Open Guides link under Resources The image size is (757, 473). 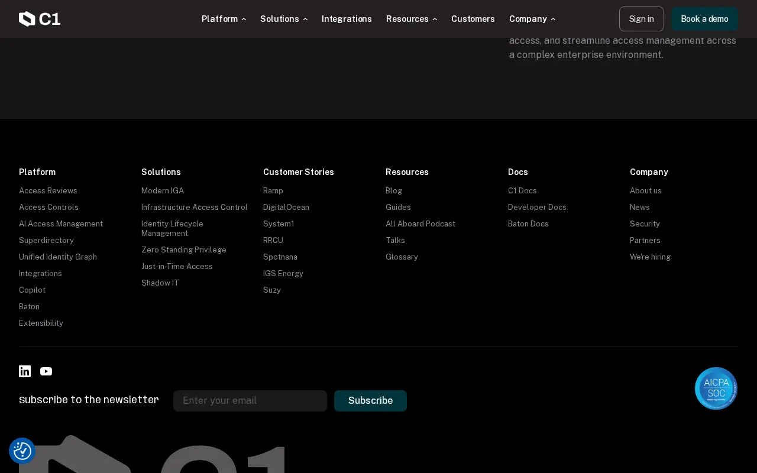point(398,207)
